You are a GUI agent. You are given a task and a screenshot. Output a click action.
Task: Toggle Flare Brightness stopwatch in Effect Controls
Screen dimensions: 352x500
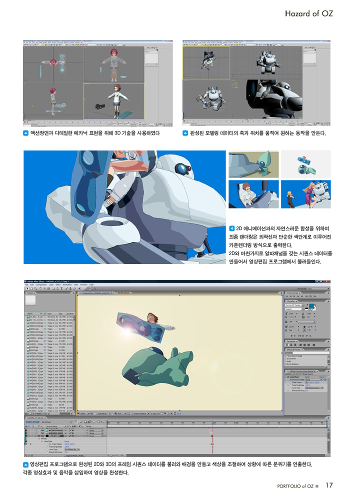pos(291,385)
